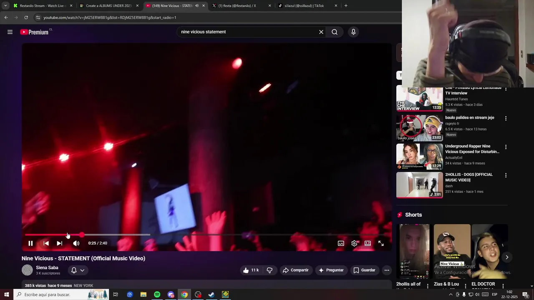Open video player settings gear
Viewport: 534px width, 300px height.
point(354,243)
